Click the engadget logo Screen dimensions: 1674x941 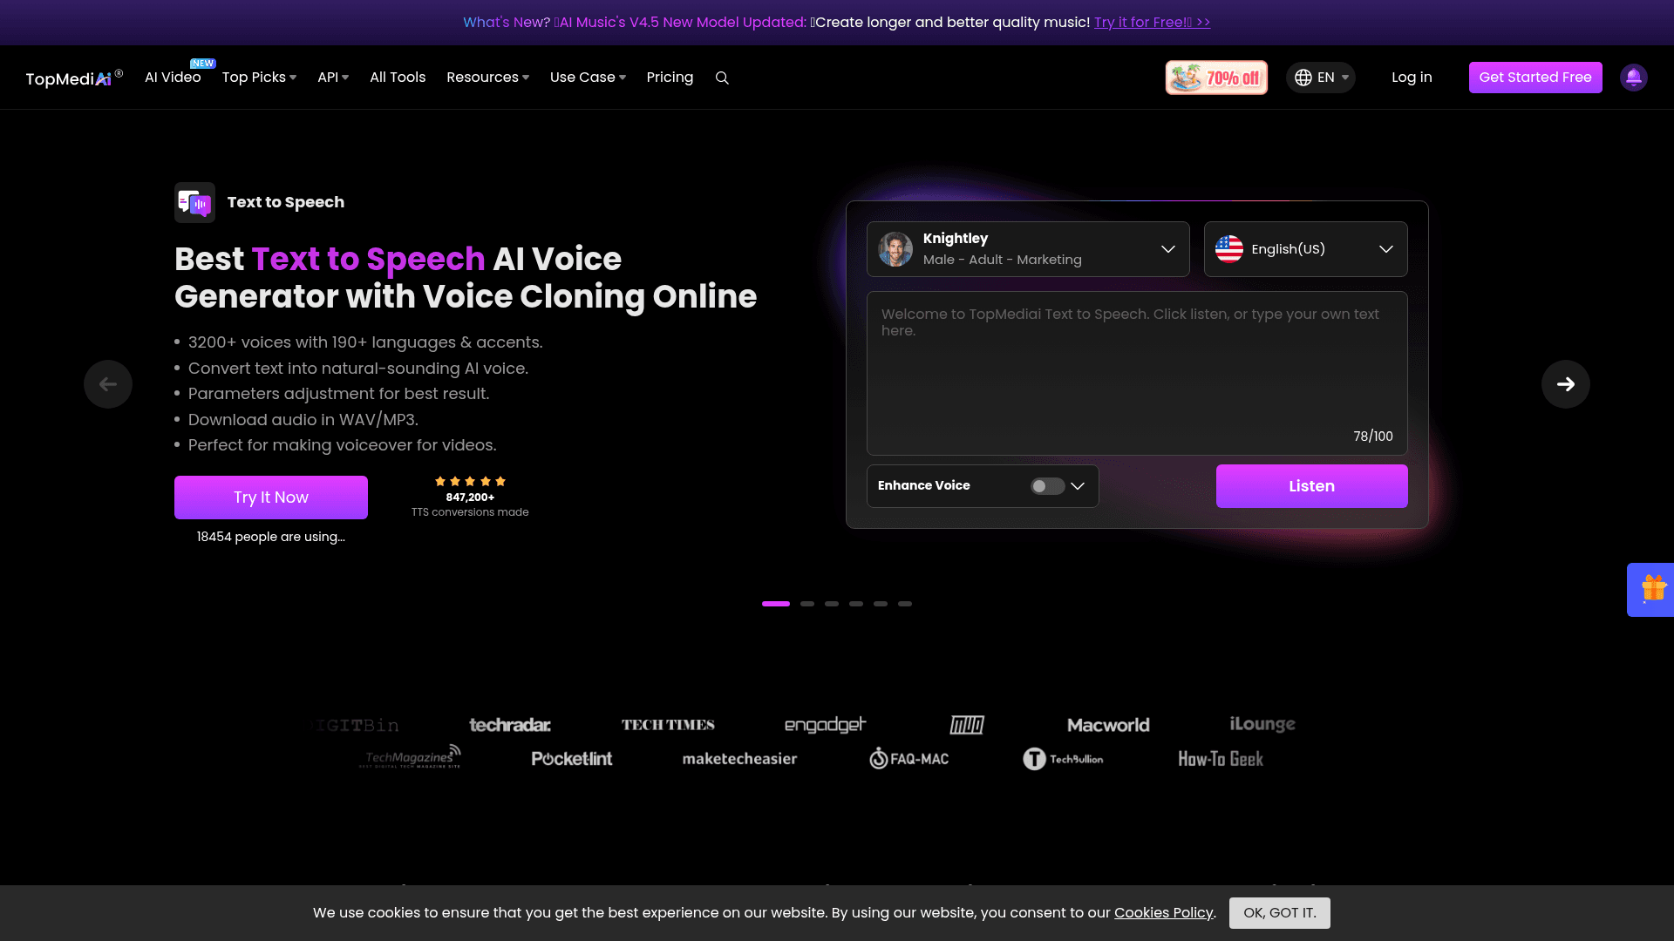[825, 725]
